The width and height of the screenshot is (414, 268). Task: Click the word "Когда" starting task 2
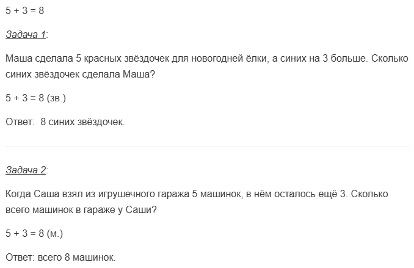tap(18, 194)
